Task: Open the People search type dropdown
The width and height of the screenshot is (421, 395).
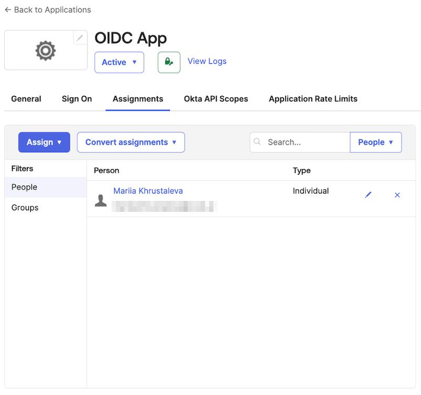Action: click(375, 142)
